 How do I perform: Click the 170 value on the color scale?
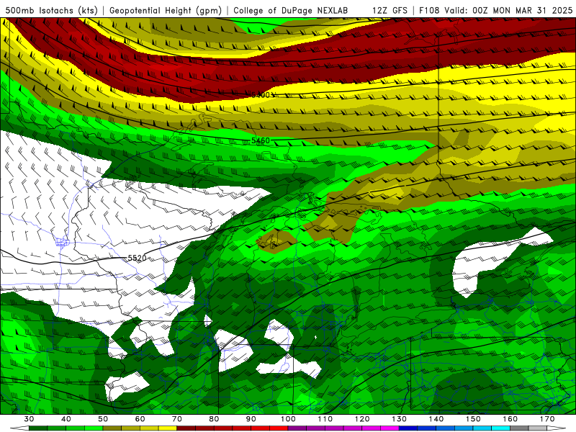click(x=547, y=419)
